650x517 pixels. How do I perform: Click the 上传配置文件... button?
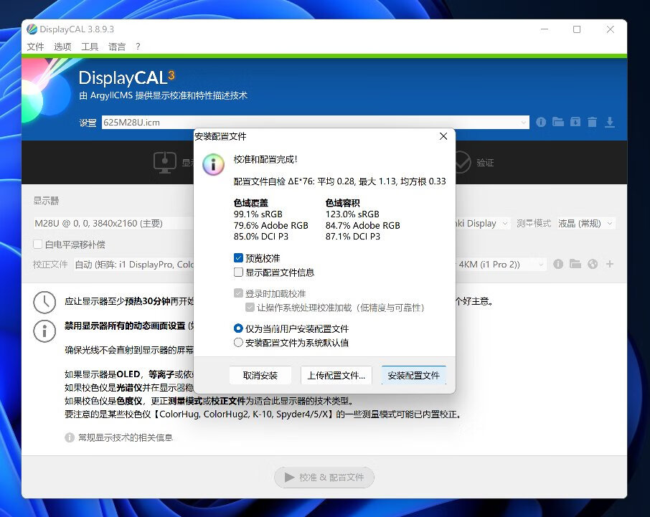coord(336,375)
